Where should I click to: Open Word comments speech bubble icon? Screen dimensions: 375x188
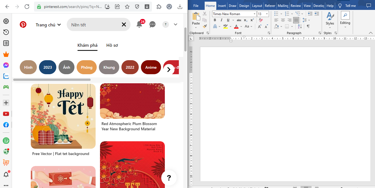pyautogui.click(x=369, y=5)
